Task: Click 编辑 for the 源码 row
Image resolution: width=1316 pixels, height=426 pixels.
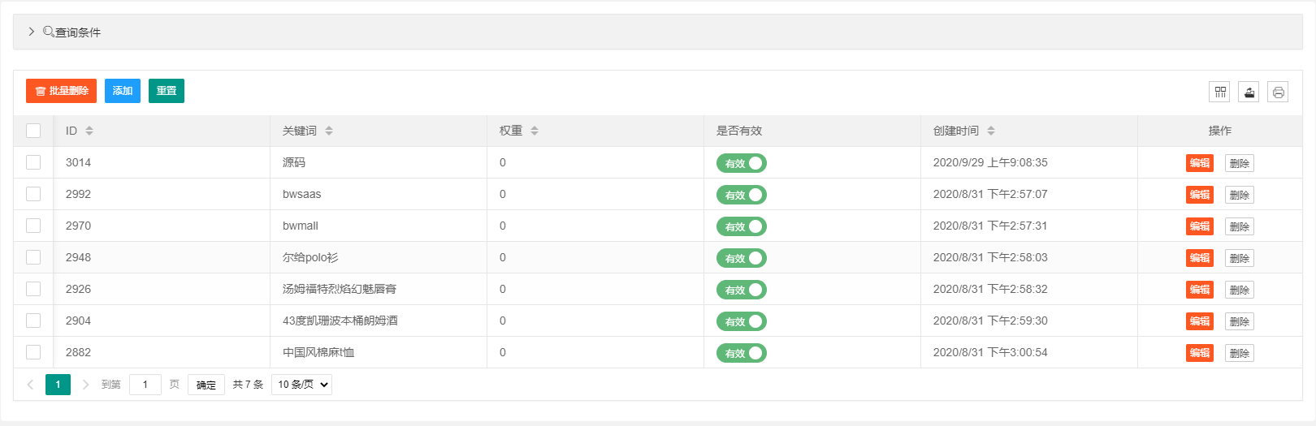Action: 1199,163
